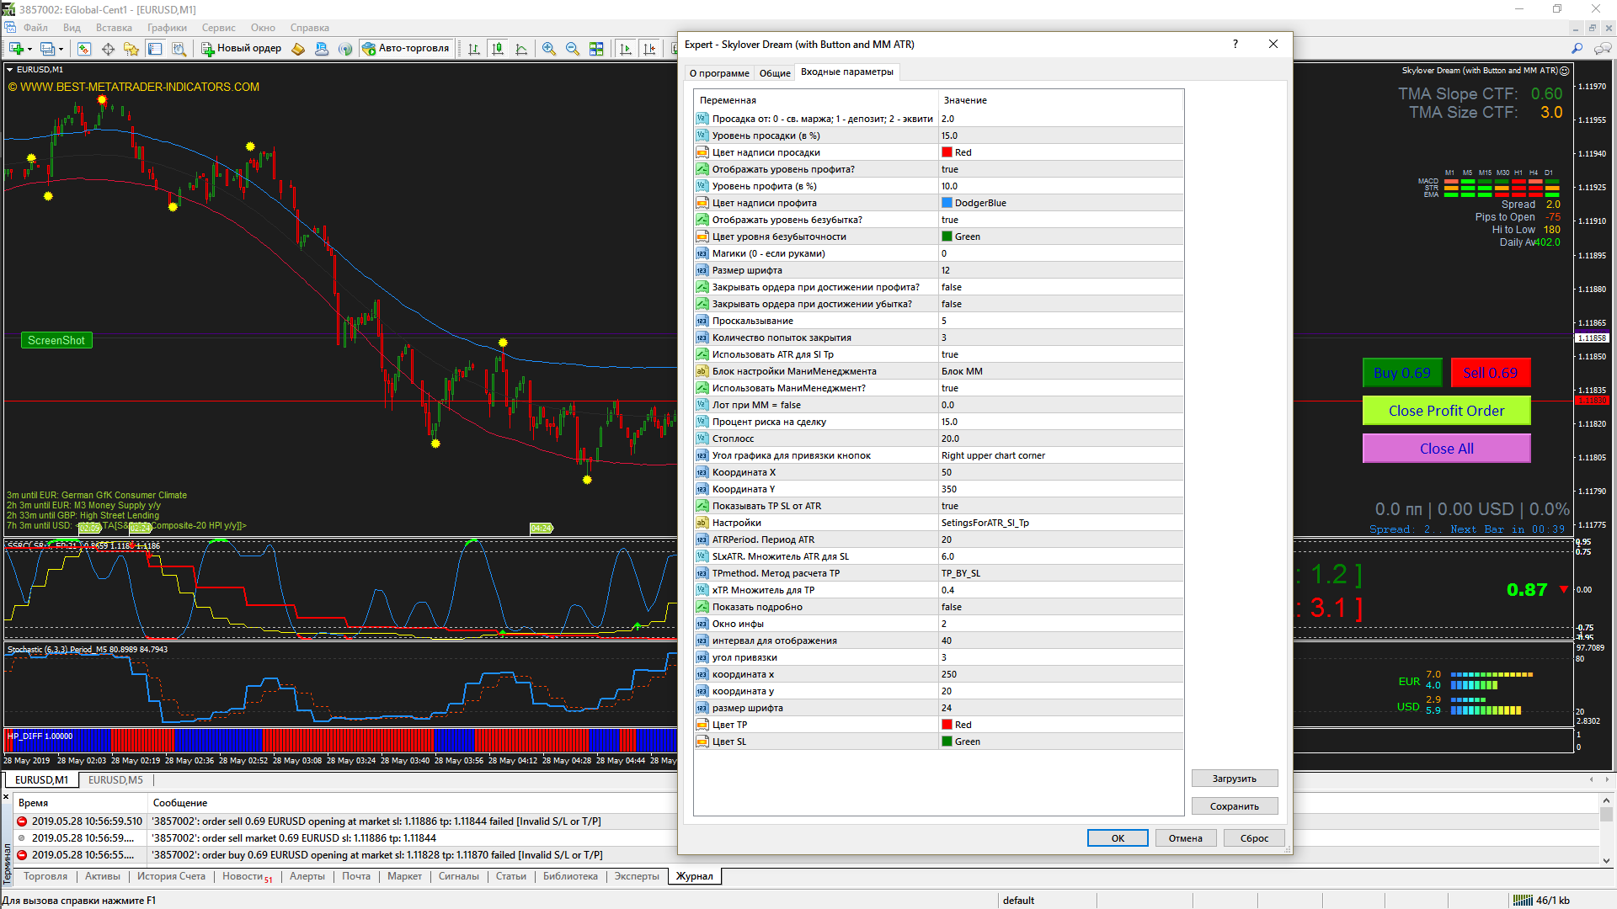1617x909 pixels.
Task: Click the zoom in chart magnifier icon
Action: [x=549, y=49]
